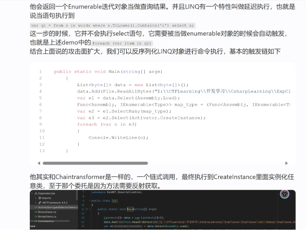Screen dimensions: 306x232
Task: Click the line 'public static void Main(string[] args)' in the web code block
Action: click(108, 72)
